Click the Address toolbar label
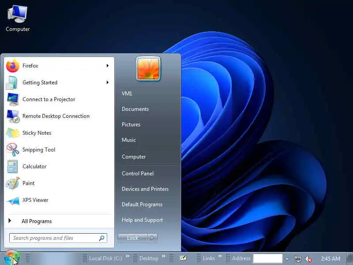The width and height of the screenshot is (353, 265). point(241,258)
